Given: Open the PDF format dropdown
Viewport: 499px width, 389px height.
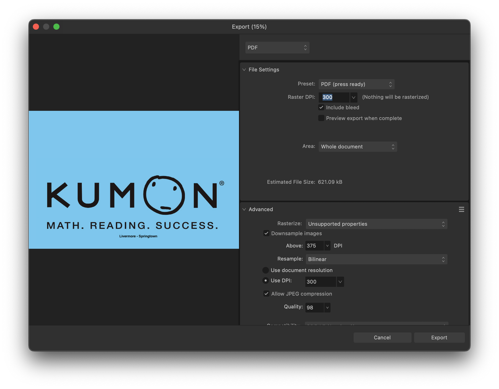Looking at the screenshot, I should point(277,48).
